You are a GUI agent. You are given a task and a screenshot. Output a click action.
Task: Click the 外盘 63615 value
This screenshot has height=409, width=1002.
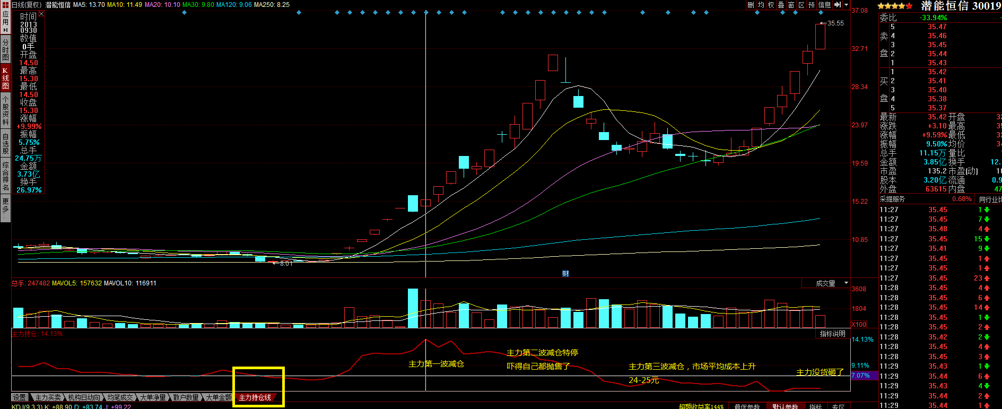936,189
